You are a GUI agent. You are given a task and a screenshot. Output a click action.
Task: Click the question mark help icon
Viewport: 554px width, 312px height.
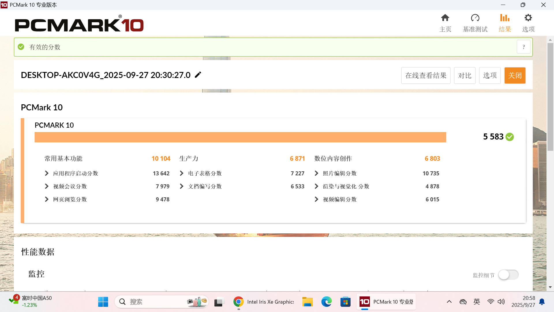[x=523, y=47]
